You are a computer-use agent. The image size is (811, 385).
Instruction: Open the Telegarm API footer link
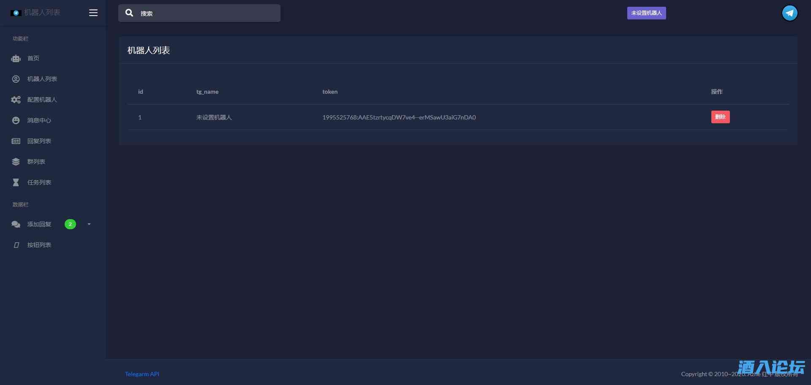point(142,374)
